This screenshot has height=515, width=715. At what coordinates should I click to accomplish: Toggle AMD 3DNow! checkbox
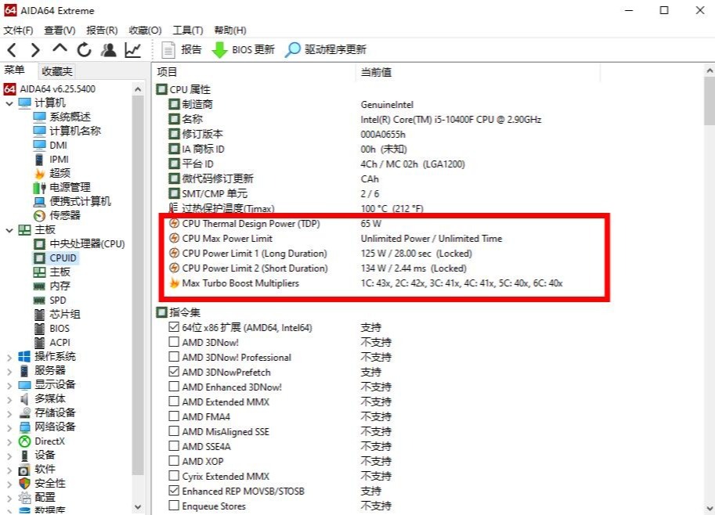(174, 342)
